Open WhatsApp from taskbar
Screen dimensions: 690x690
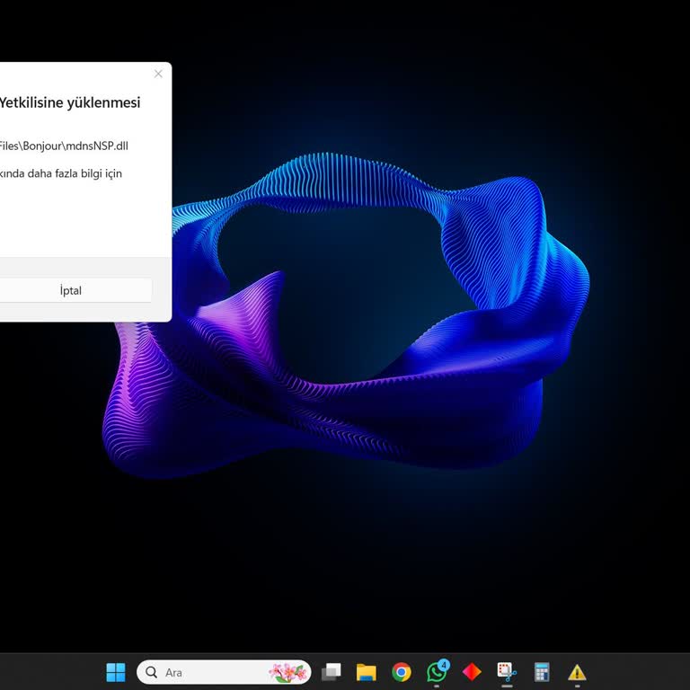pos(437,672)
